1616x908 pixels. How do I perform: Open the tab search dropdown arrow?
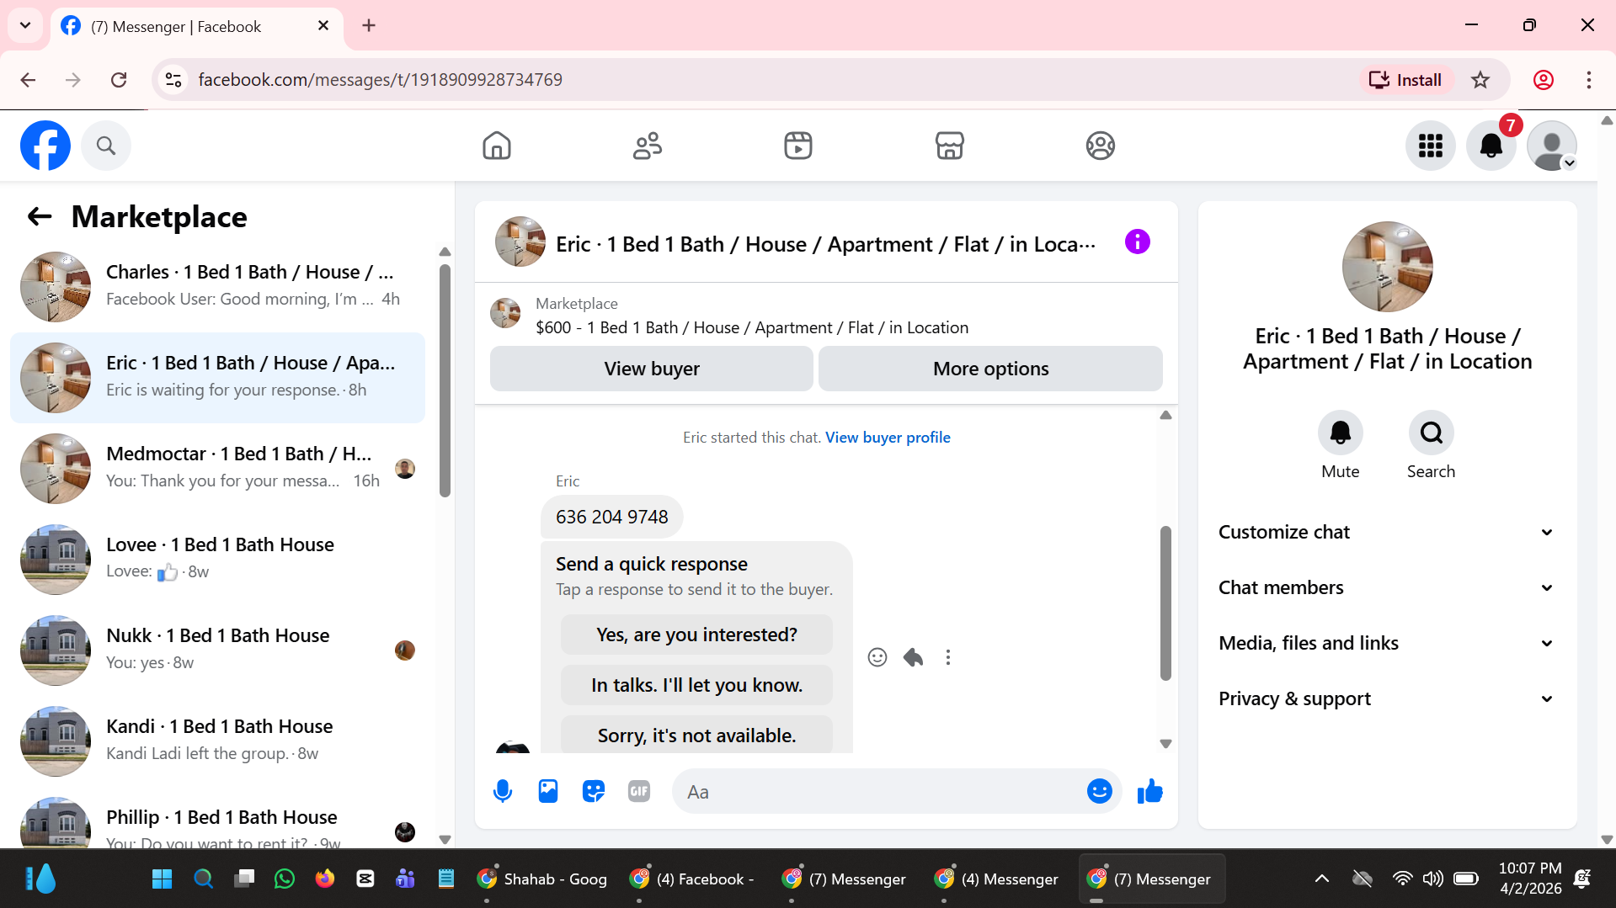25,25
